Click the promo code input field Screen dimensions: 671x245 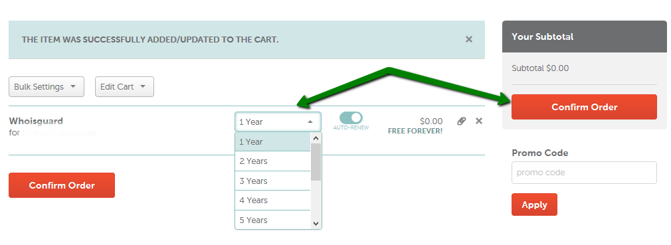pyautogui.click(x=584, y=173)
